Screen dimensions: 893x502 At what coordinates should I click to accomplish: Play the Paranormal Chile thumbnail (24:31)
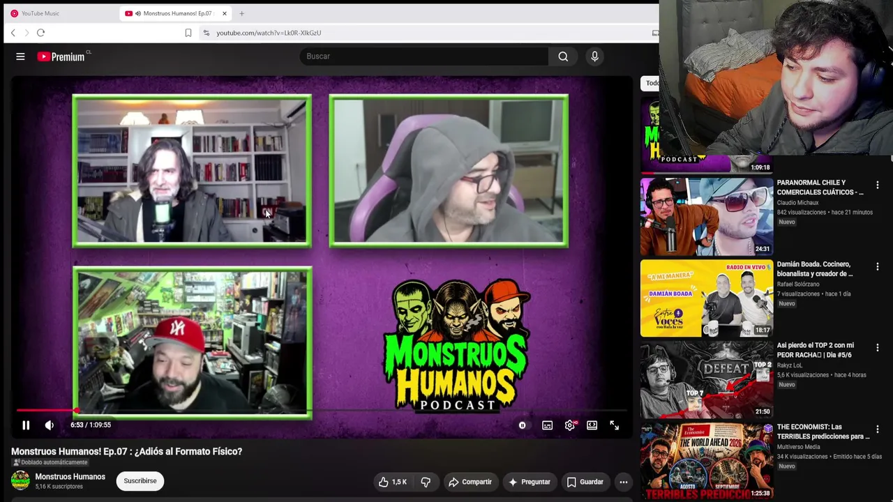click(x=707, y=216)
